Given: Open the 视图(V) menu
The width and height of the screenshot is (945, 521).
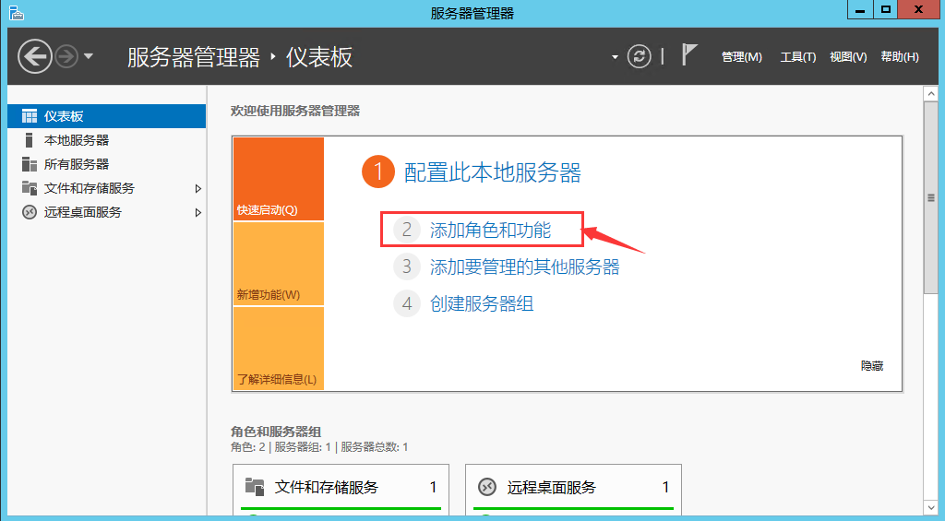Looking at the screenshot, I should (848, 56).
